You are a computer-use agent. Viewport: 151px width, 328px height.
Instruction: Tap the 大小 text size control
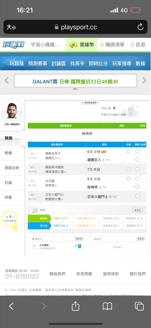11,27
